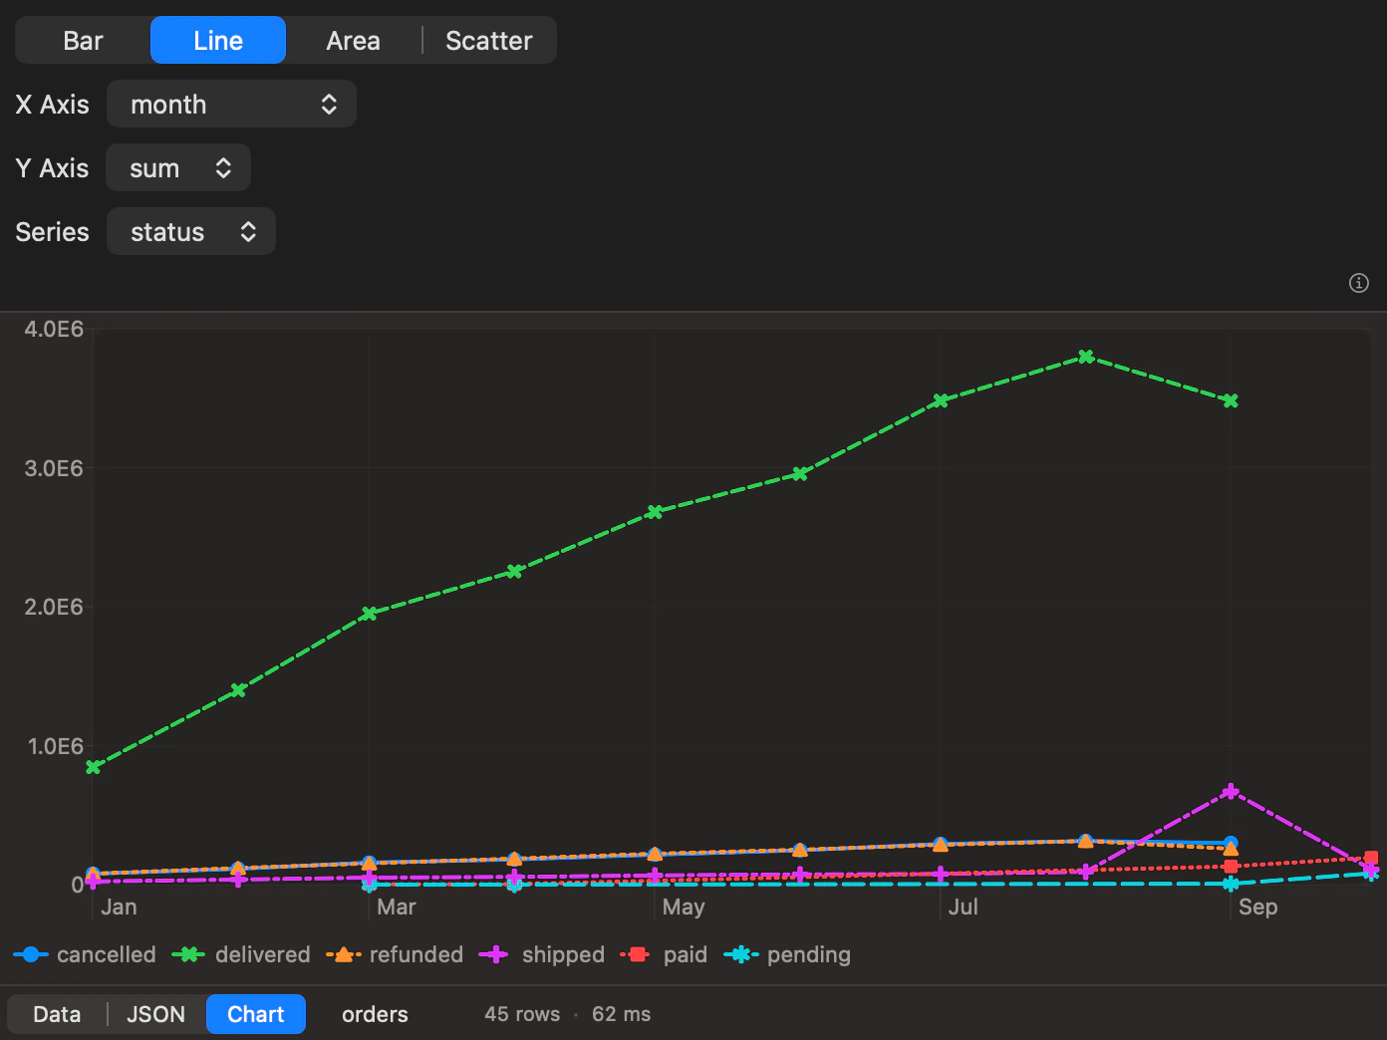Click the delivered series peak data point
Screen dimensions: 1387x1040
[1086, 357]
